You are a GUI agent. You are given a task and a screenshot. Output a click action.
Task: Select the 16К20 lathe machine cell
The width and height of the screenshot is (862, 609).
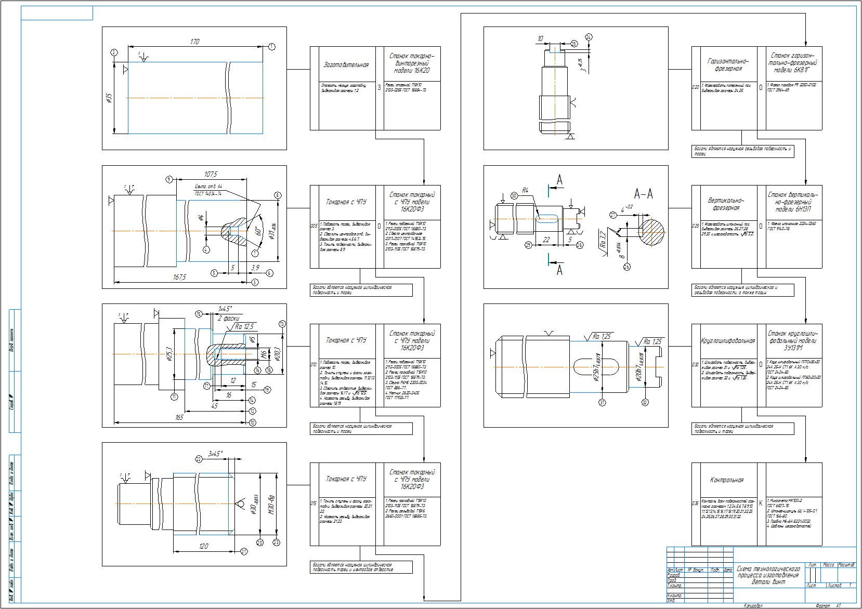pos(411,63)
